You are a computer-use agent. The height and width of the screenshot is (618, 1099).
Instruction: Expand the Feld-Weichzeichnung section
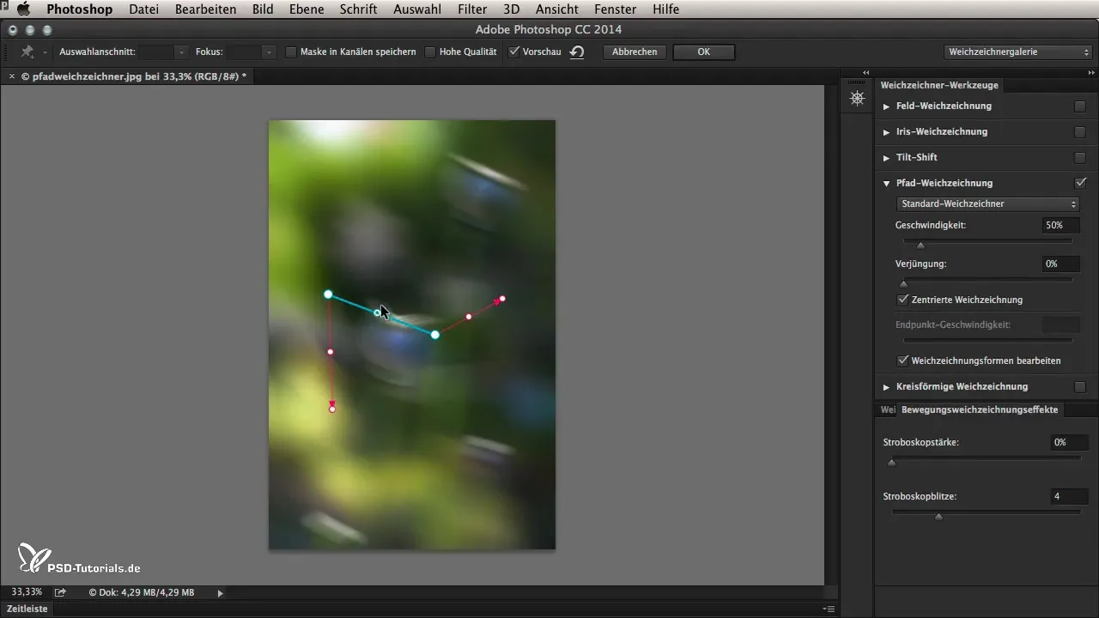(887, 106)
